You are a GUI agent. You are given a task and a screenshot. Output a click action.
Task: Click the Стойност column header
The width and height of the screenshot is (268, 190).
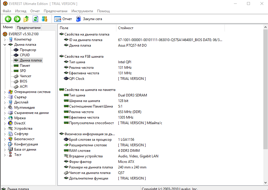click(170, 28)
